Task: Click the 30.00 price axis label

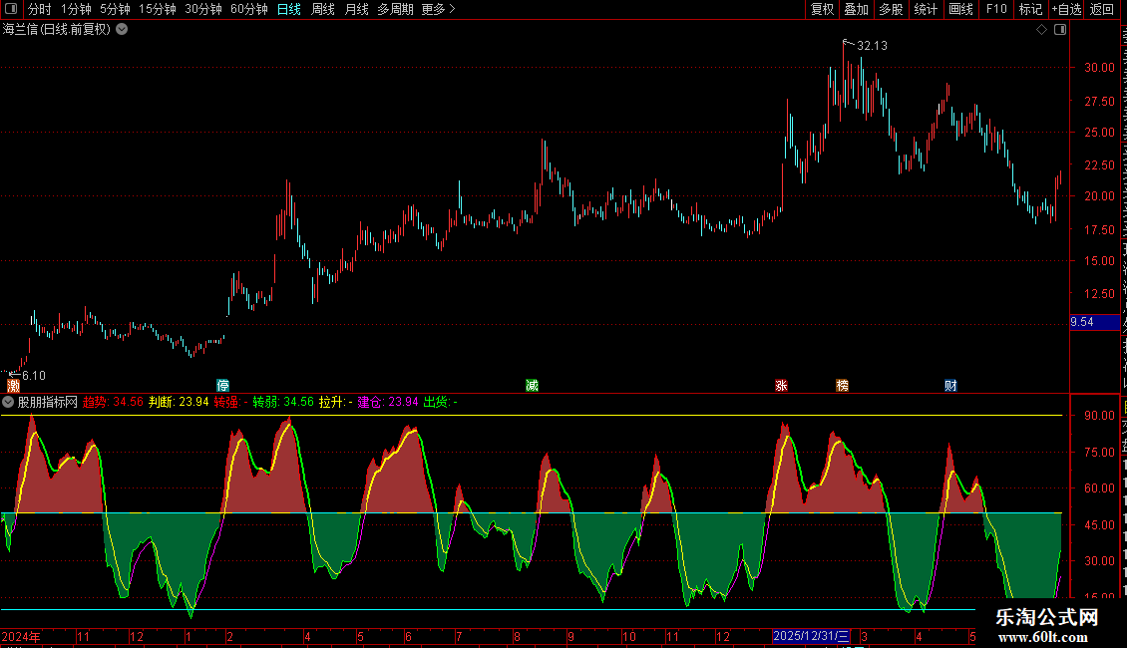Action: point(1099,68)
